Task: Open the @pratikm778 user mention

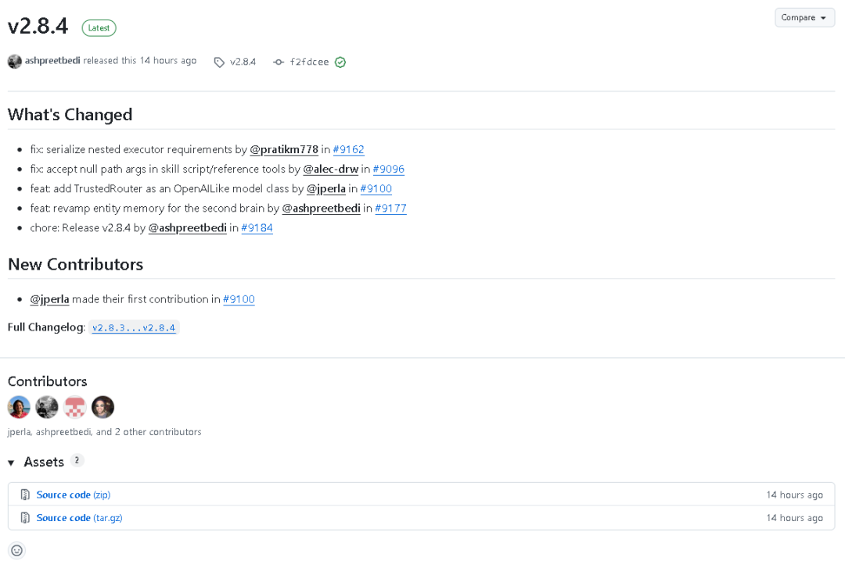Action: pyautogui.click(x=284, y=149)
